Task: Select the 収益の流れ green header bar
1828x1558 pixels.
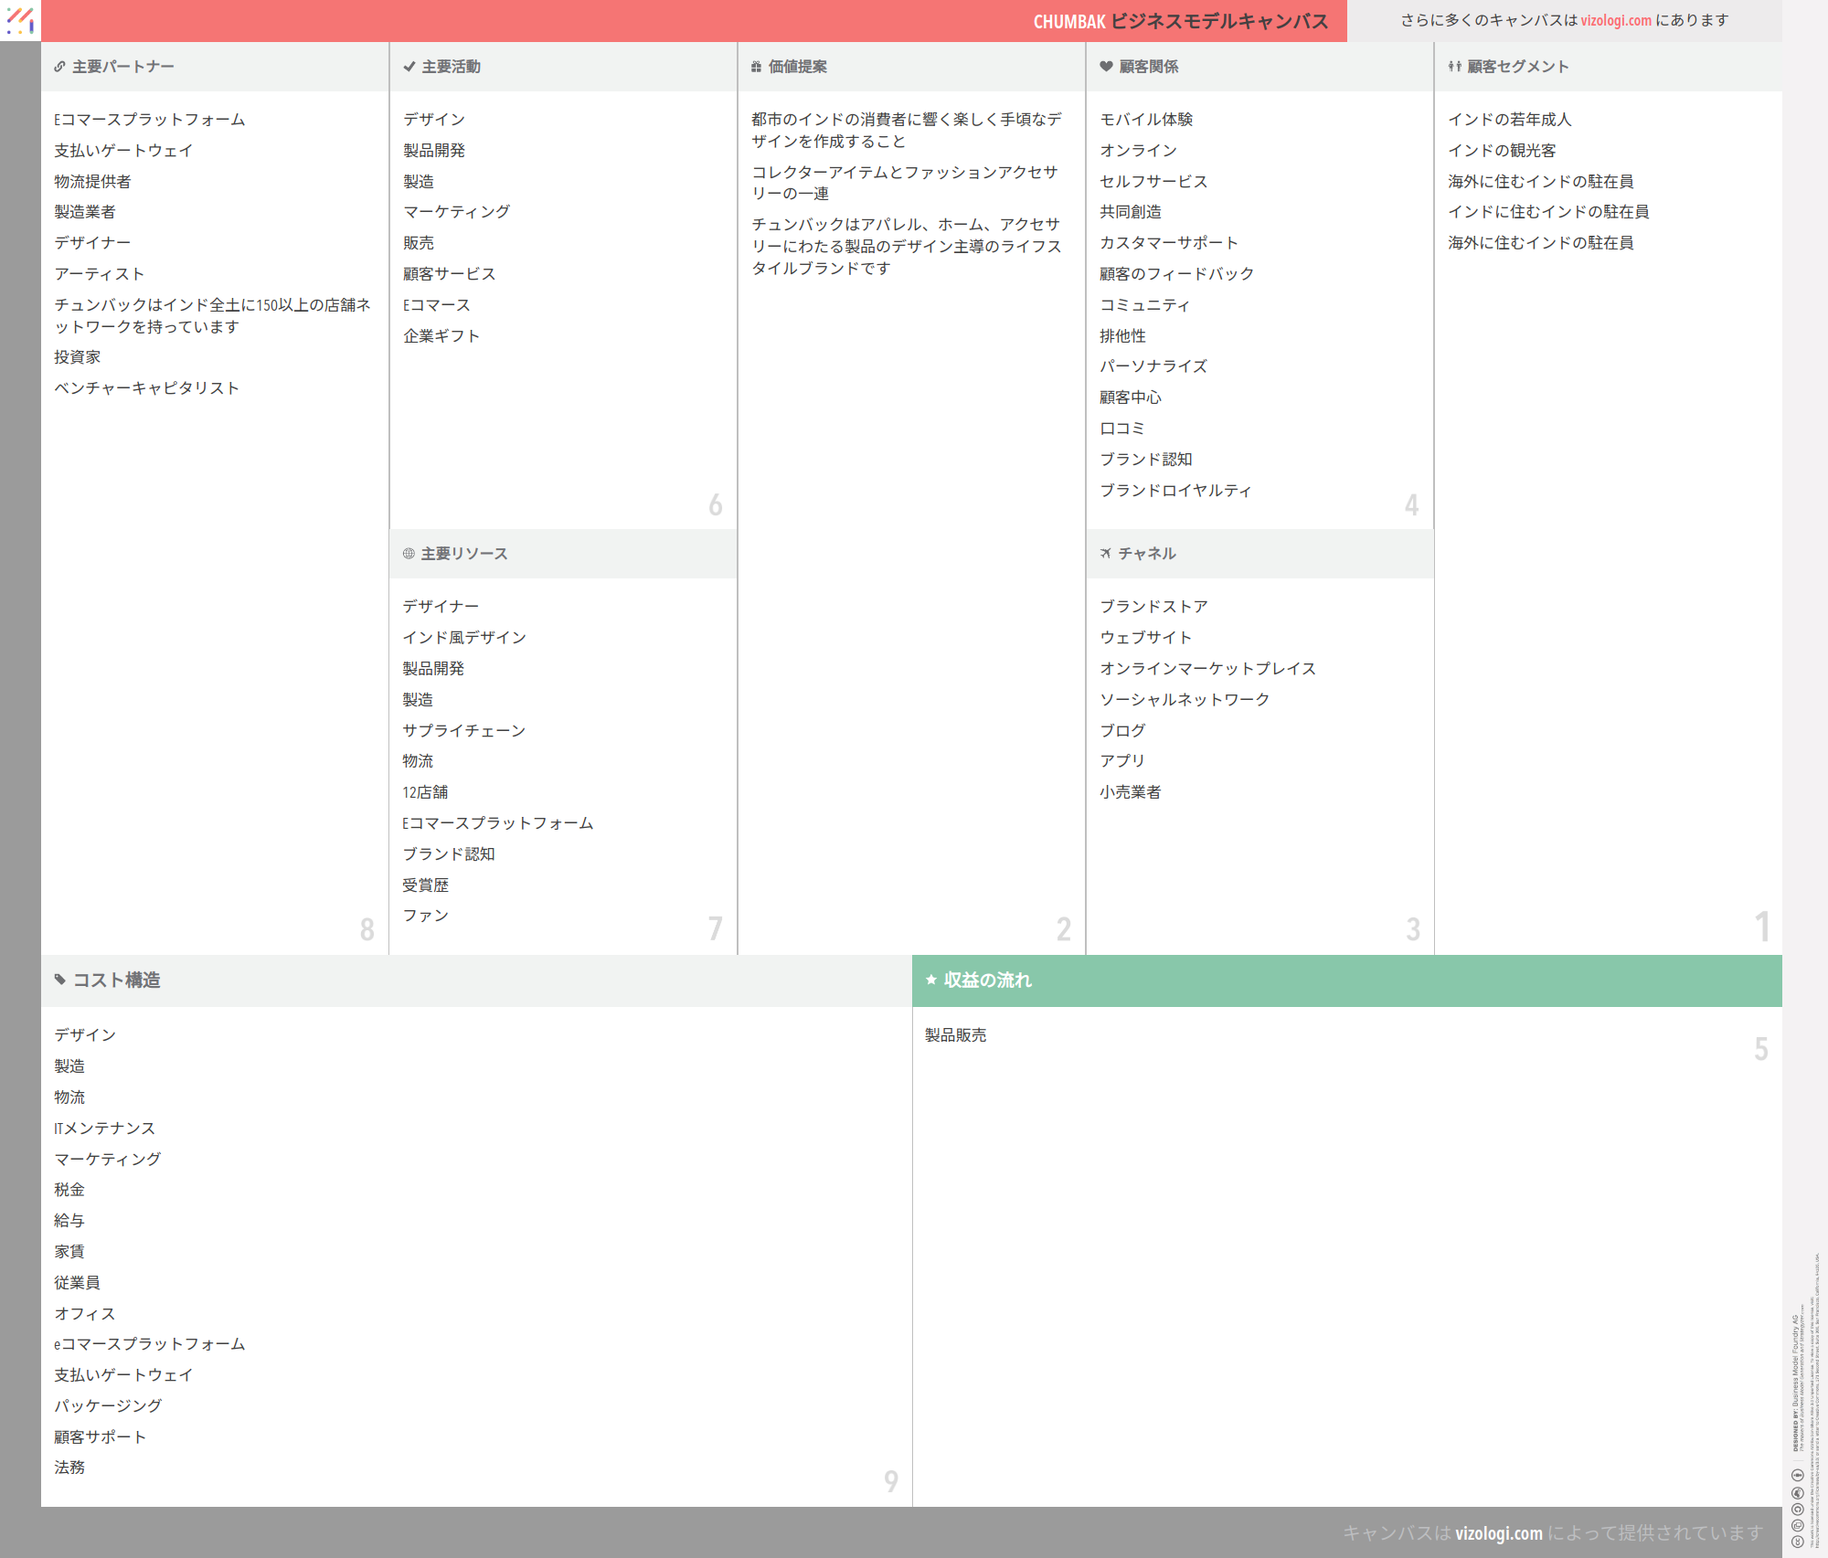Action: pos(1346,980)
